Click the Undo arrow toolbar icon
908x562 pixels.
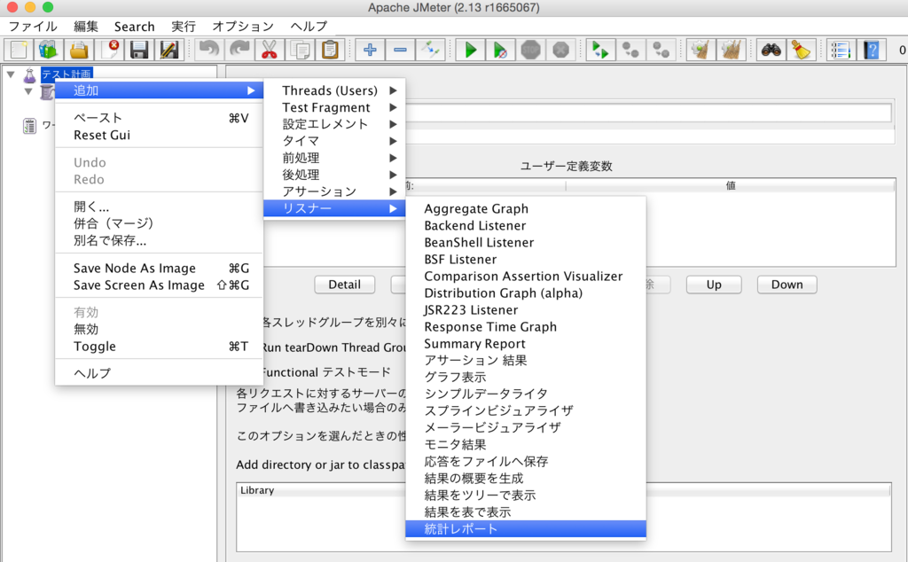(208, 50)
